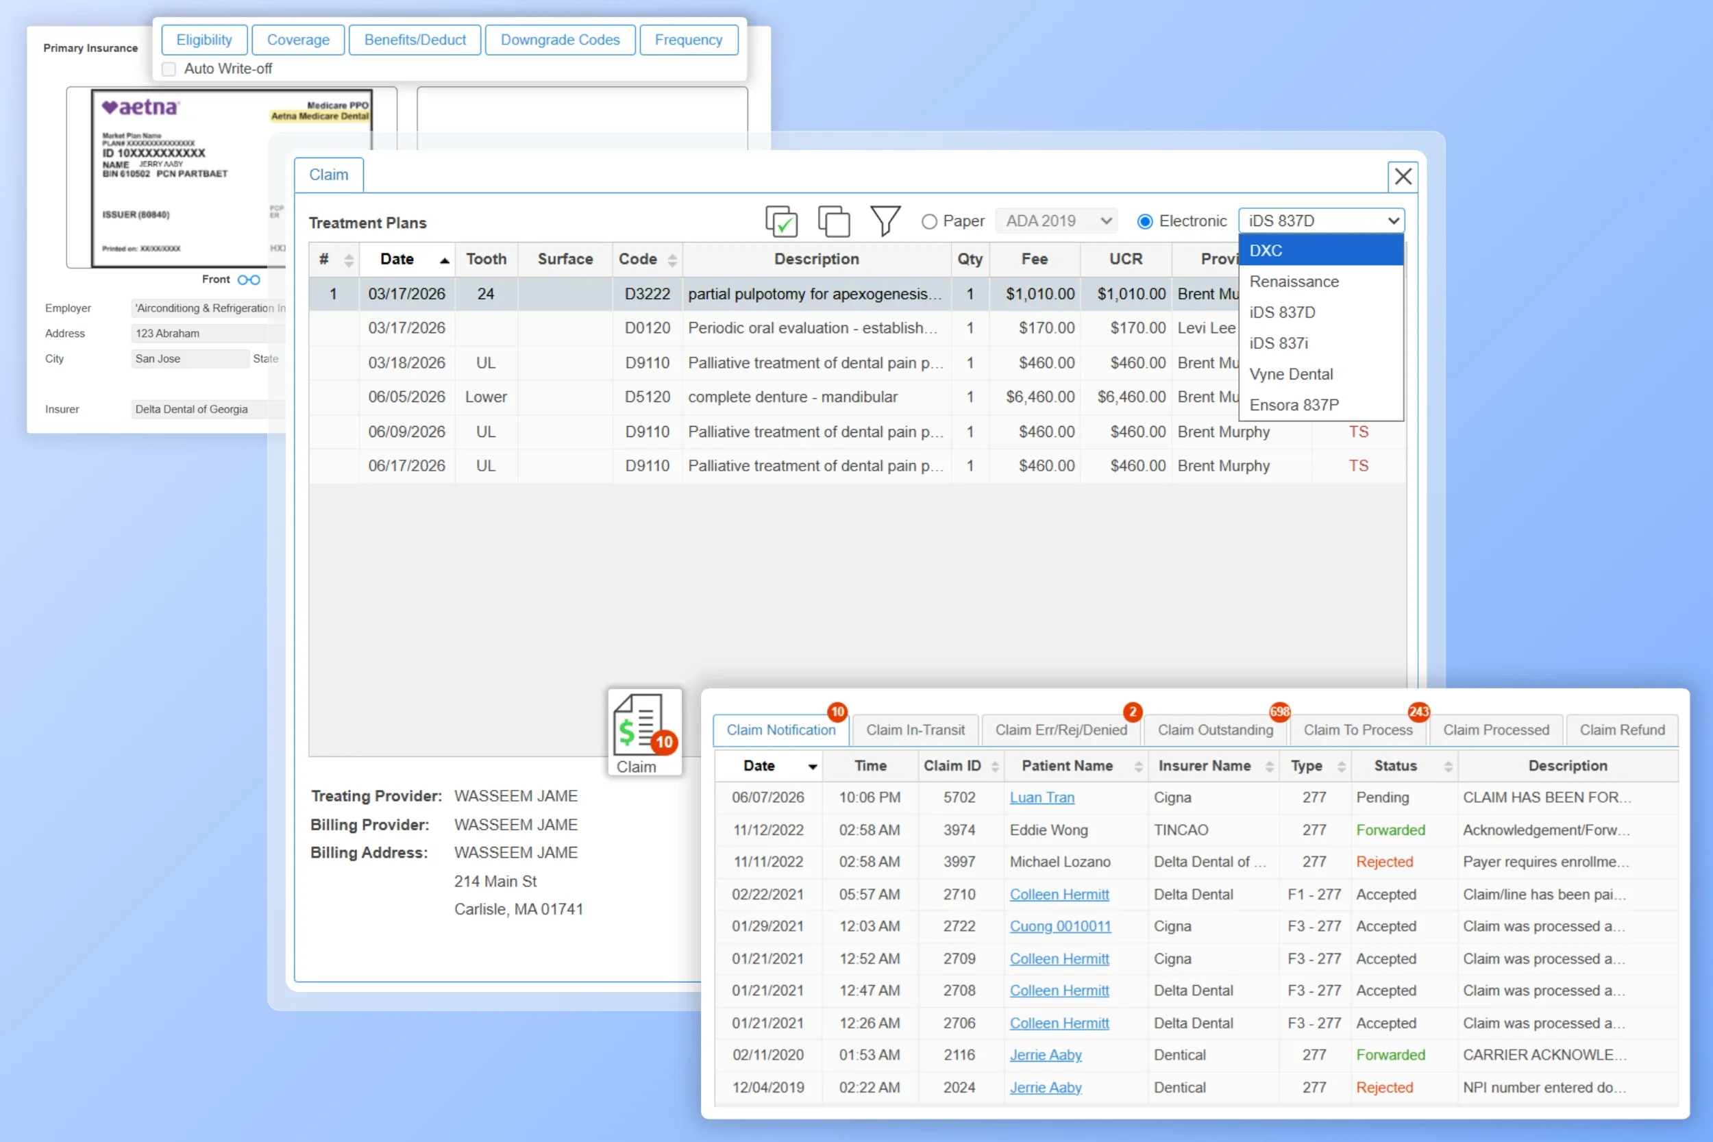Sort by the Code column arrows
Image resolution: width=1713 pixels, height=1142 pixels.
[672, 260]
